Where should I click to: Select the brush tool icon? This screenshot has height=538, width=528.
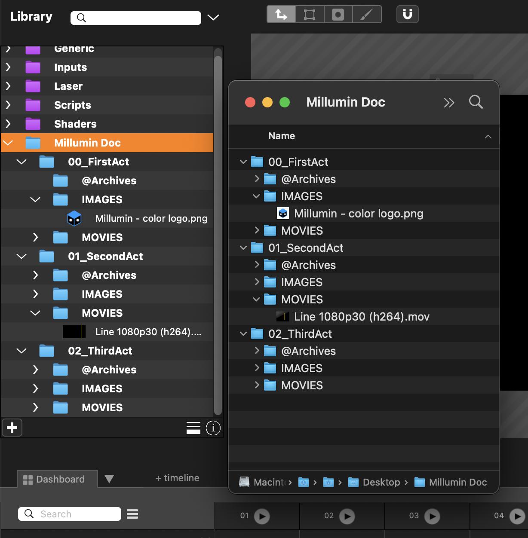point(366,15)
